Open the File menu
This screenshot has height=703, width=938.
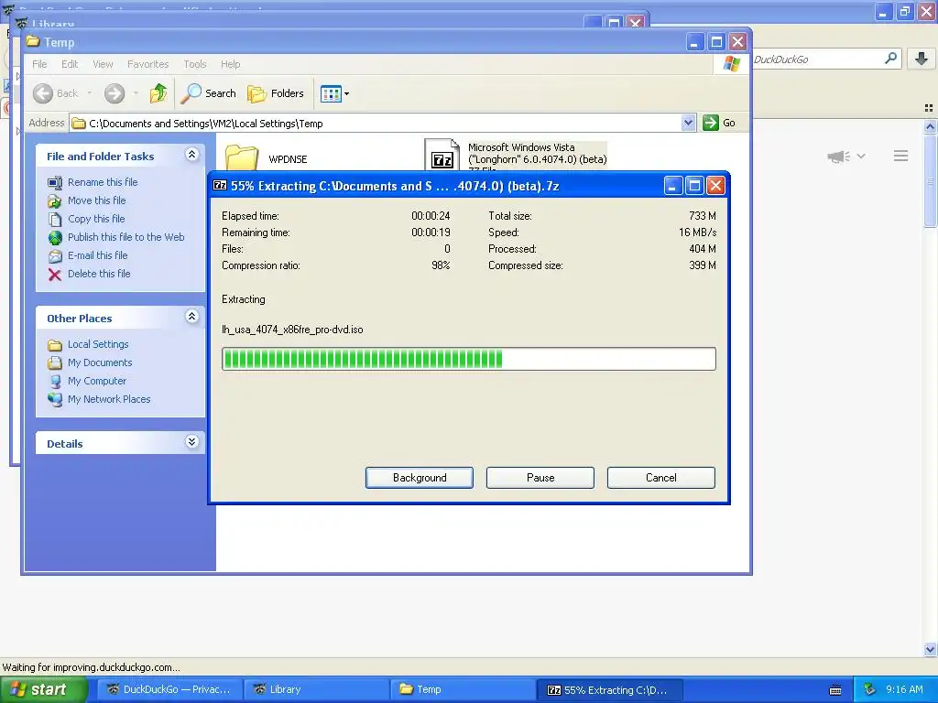(39, 64)
